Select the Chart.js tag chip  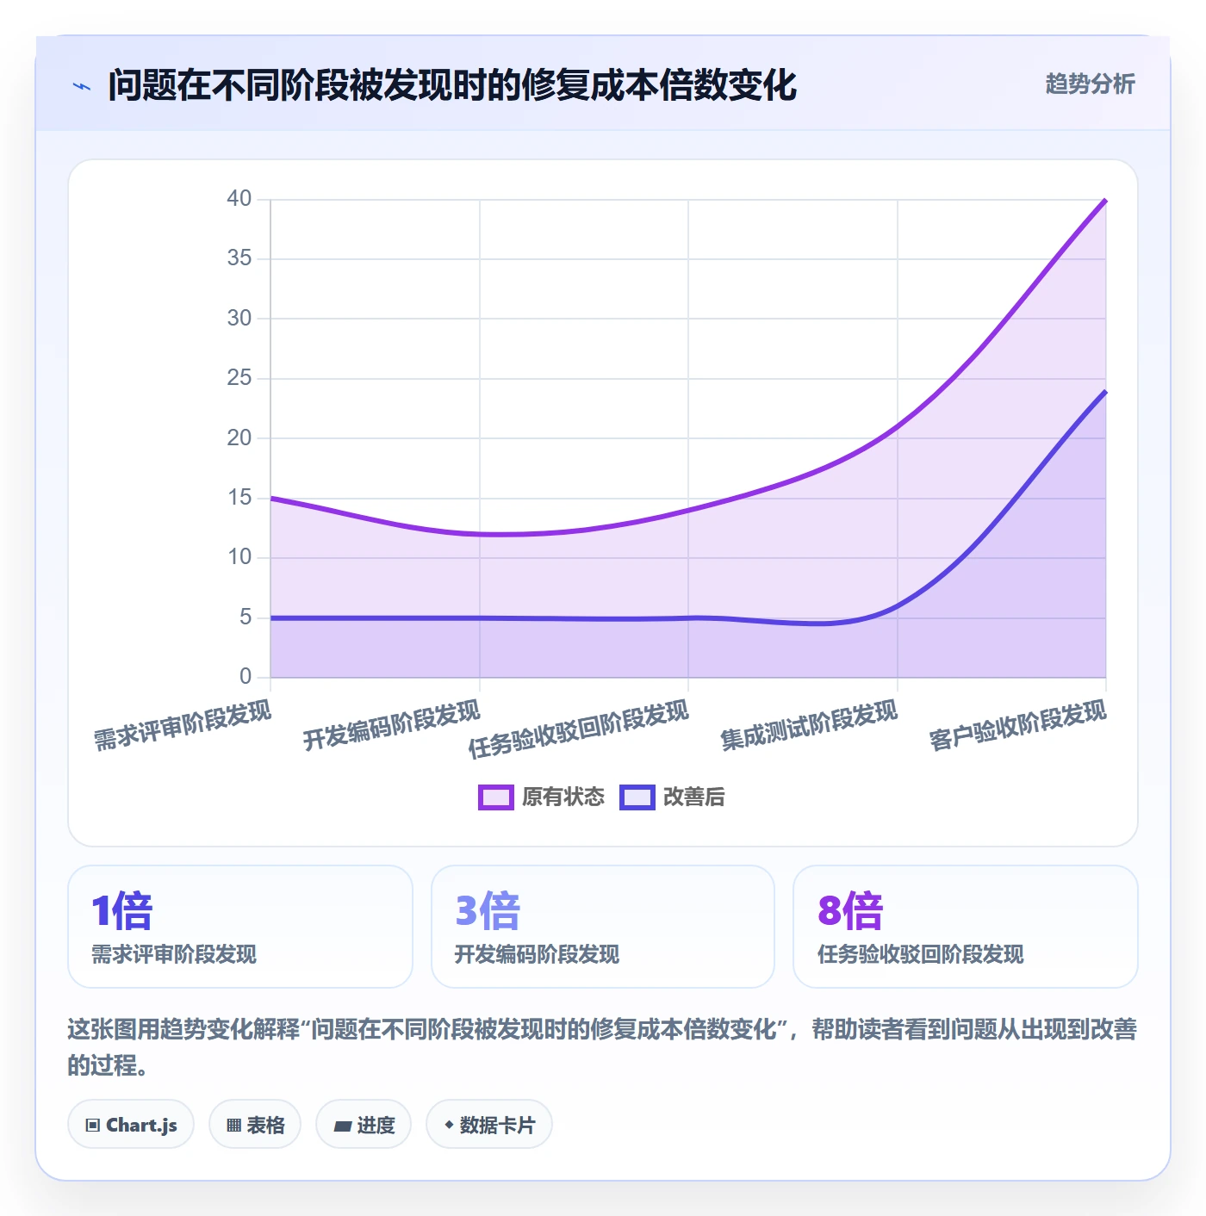(131, 1125)
